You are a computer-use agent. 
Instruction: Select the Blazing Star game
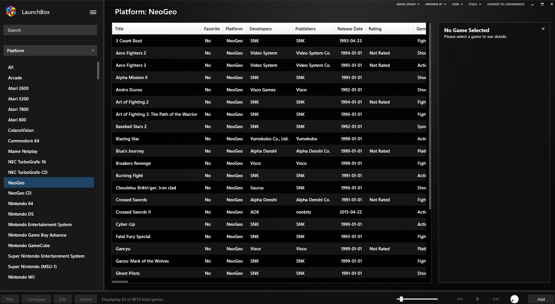[269, 139]
